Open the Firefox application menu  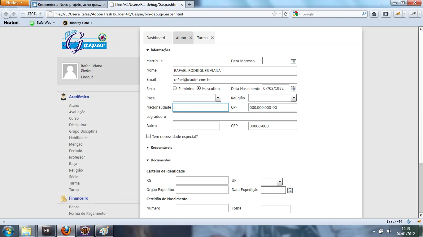(15, 3)
